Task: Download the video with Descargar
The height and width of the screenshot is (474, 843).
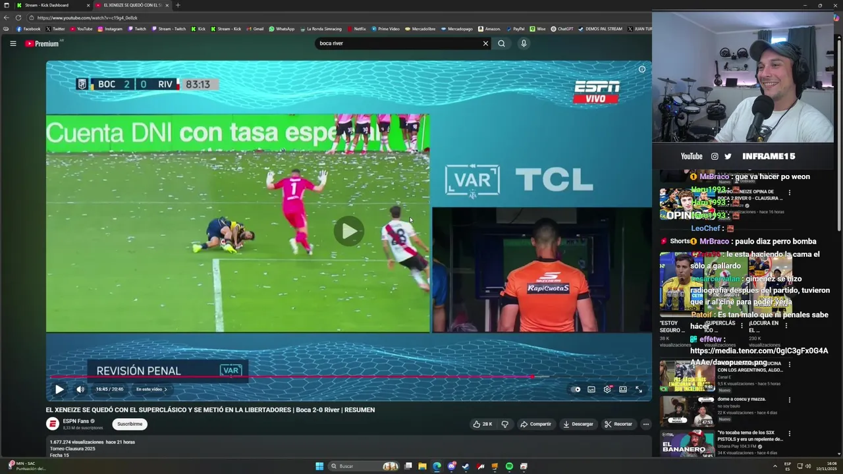Action: coord(578,424)
